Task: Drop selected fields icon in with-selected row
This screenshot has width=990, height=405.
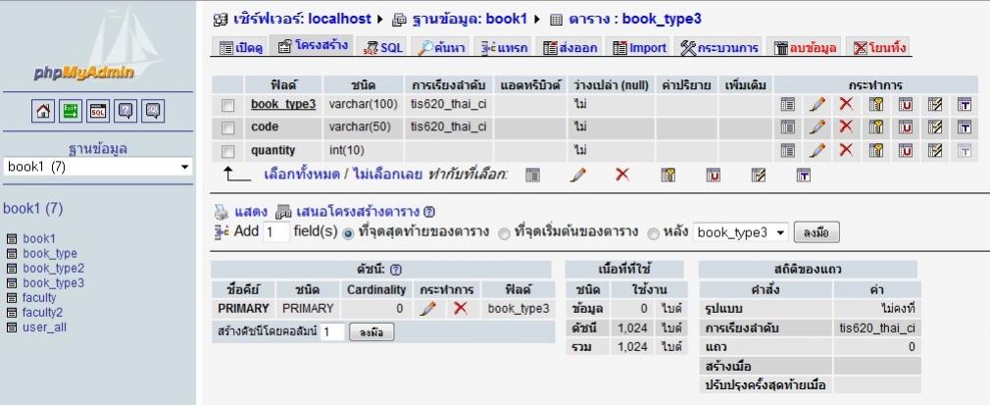Action: pyautogui.click(x=622, y=175)
